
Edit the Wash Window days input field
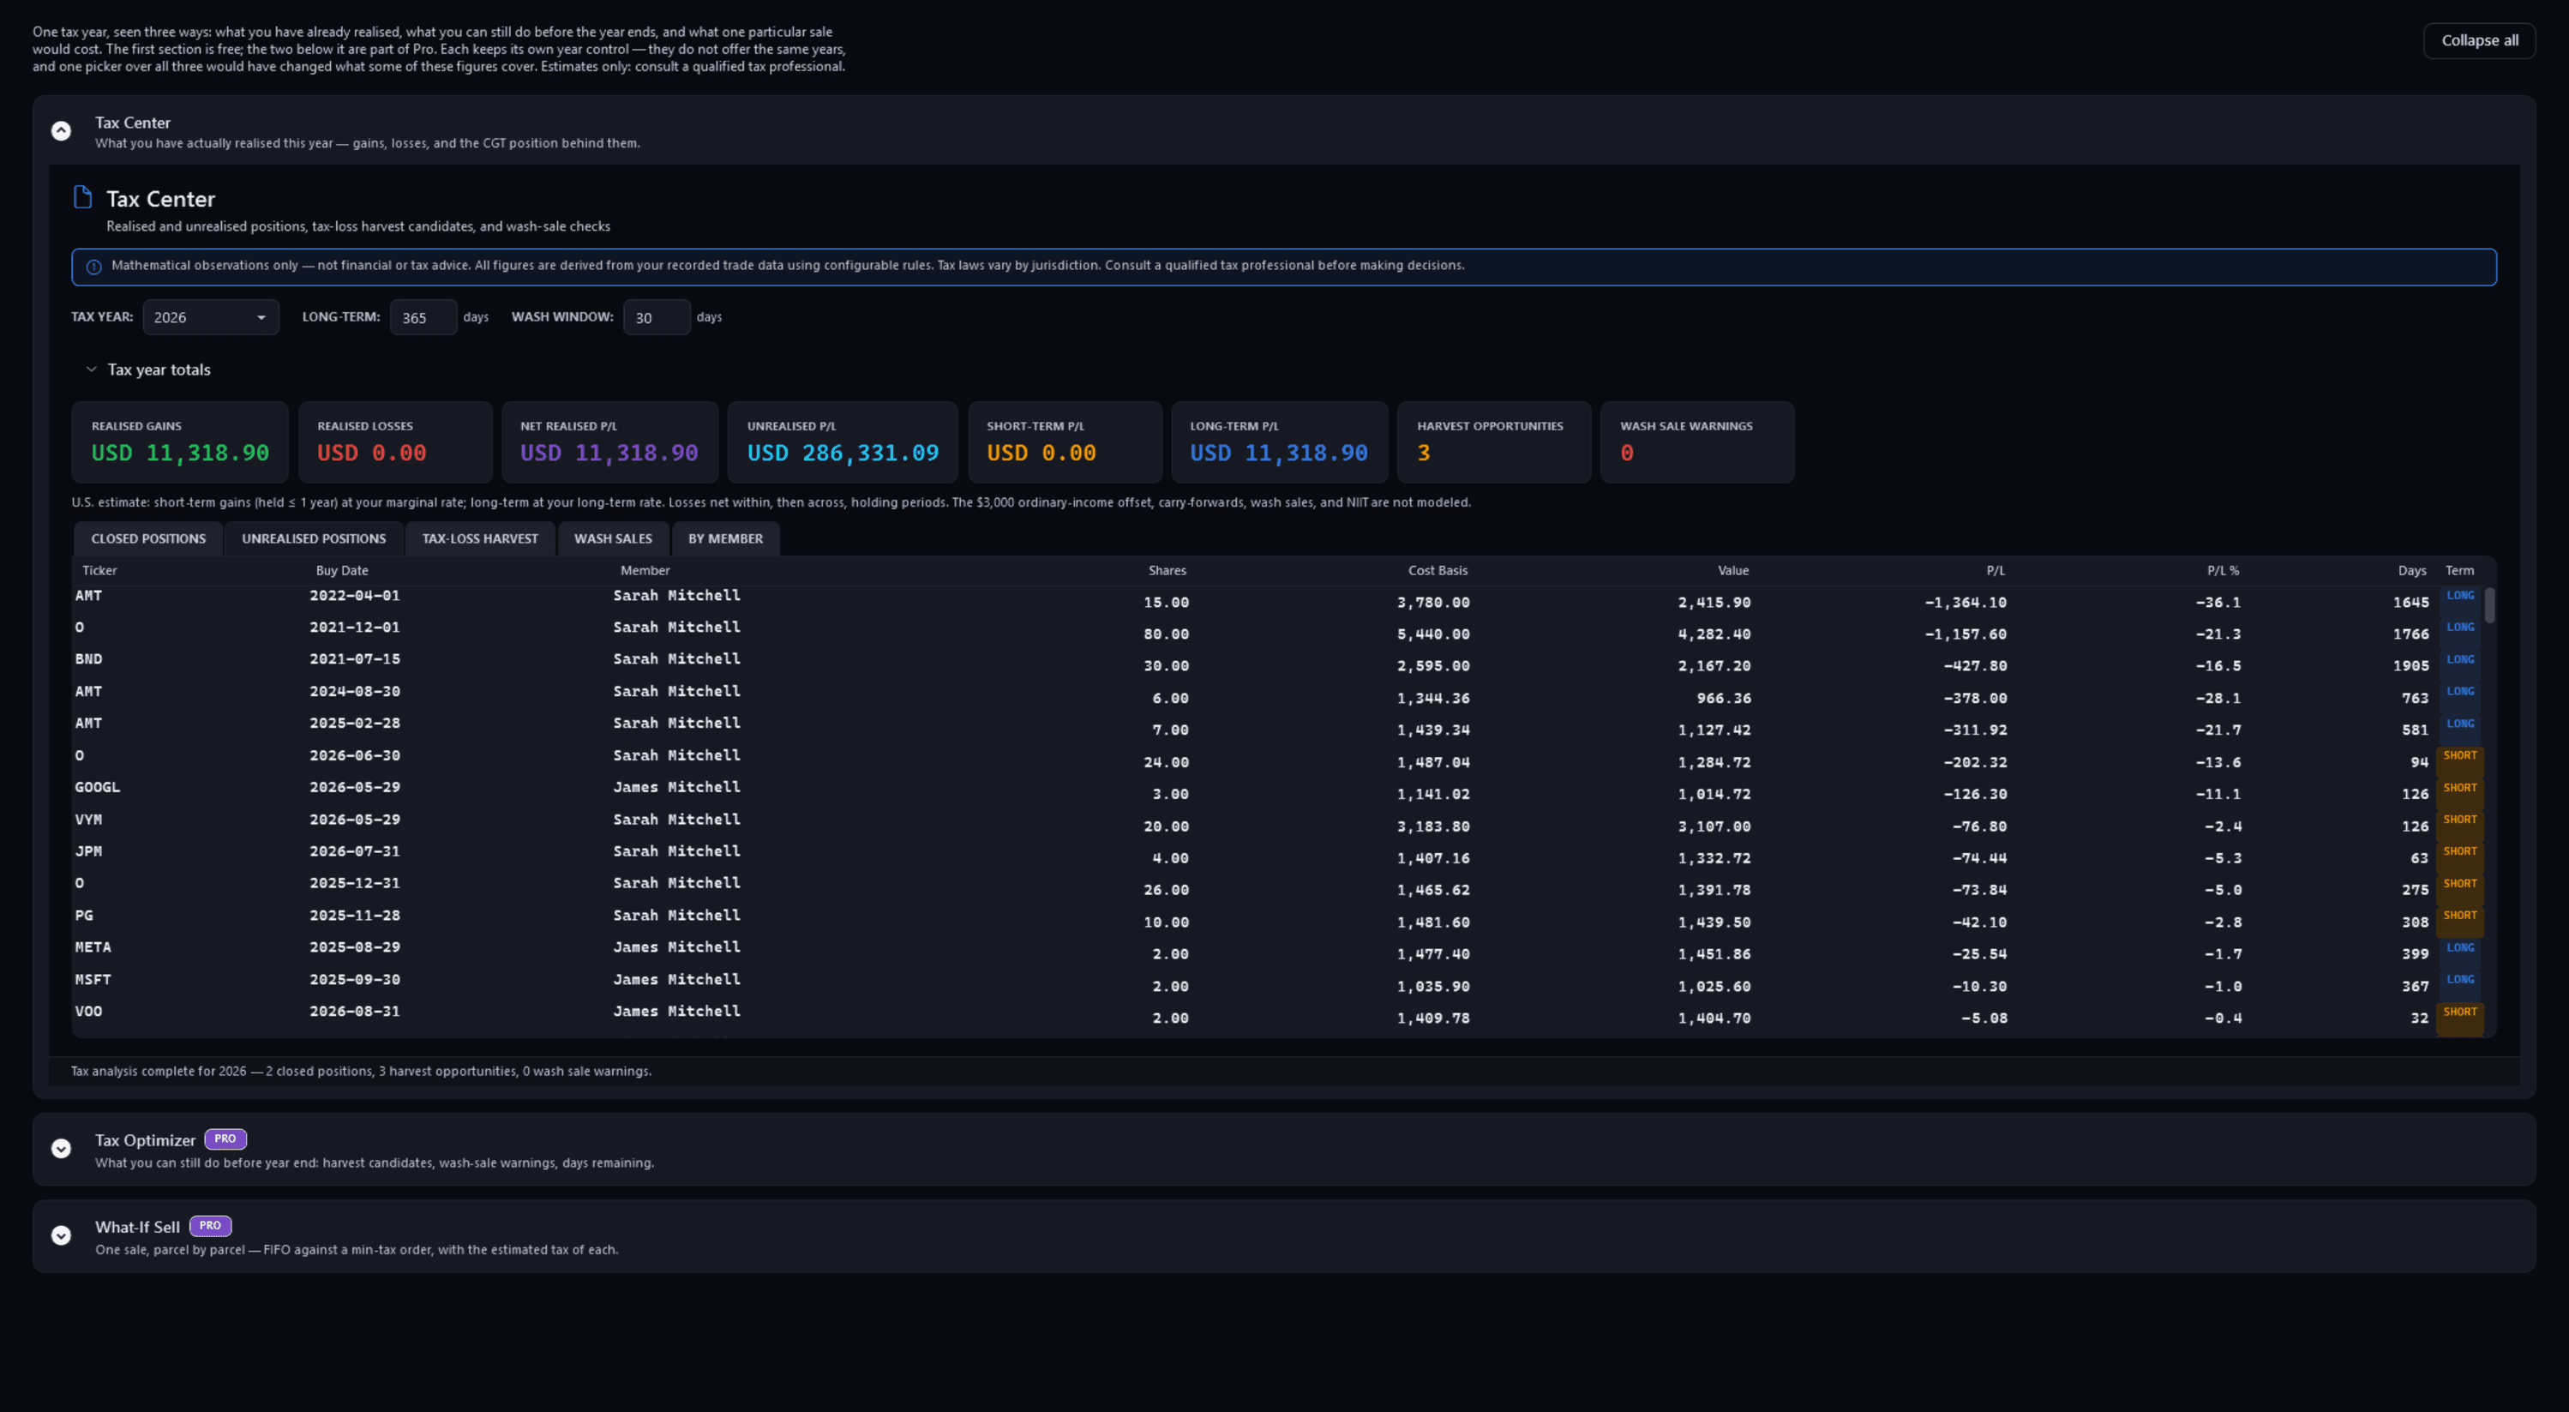coord(657,317)
